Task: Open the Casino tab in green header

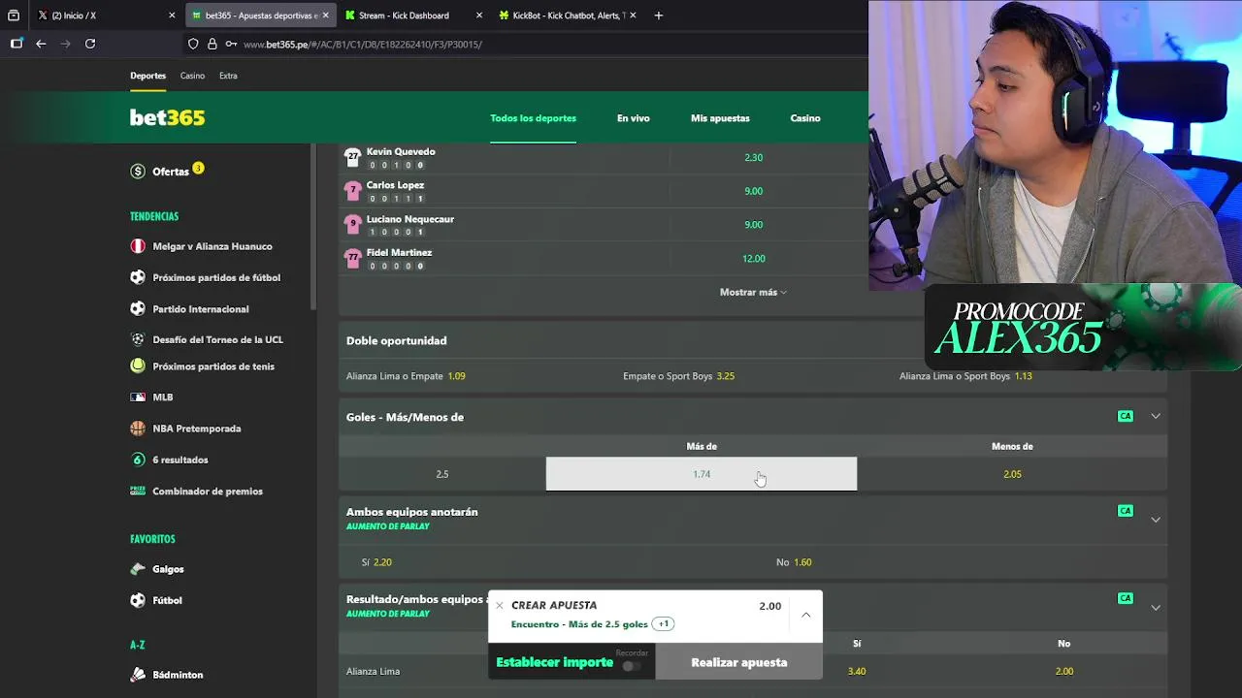Action: pos(805,118)
